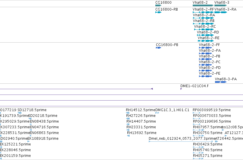This screenshot has height=160, width=243.
Task: Select Dmel_neb_012924_0573_2077.3prime feature
Action: pos(182,139)
